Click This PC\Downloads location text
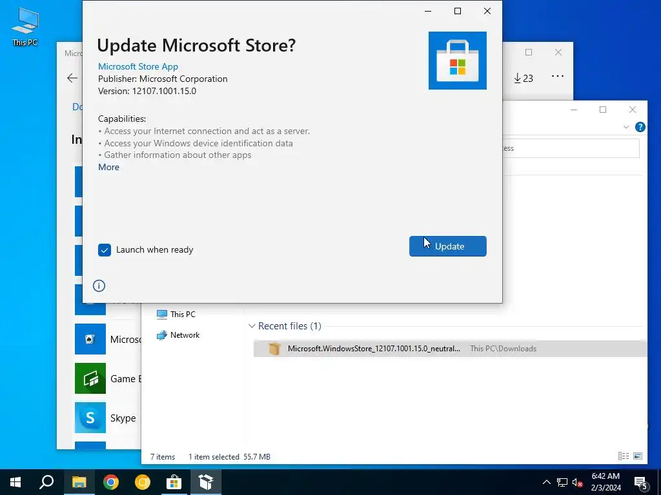This screenshot has width=661, height=495. (x=503, y=349)
